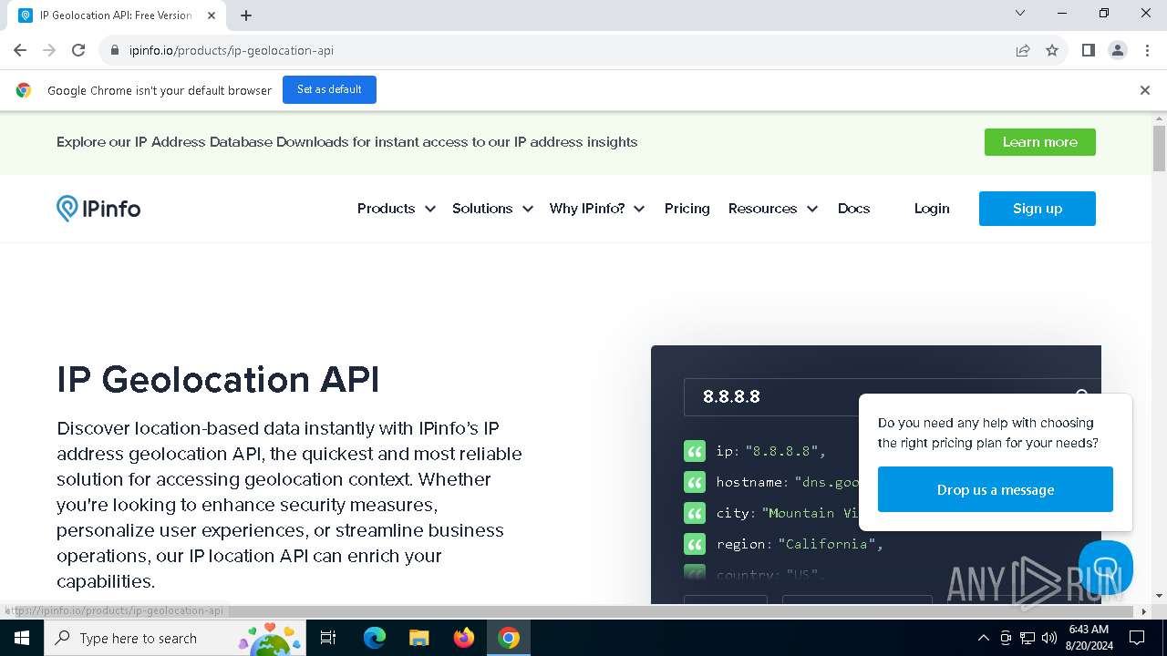Screen dimensions: 1167x656
Task: Open the Windows Start menu
Action: pos(22,638)
